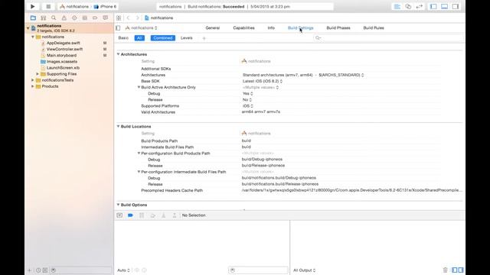Change Architectures value dropdown

[x=303, y=75]
